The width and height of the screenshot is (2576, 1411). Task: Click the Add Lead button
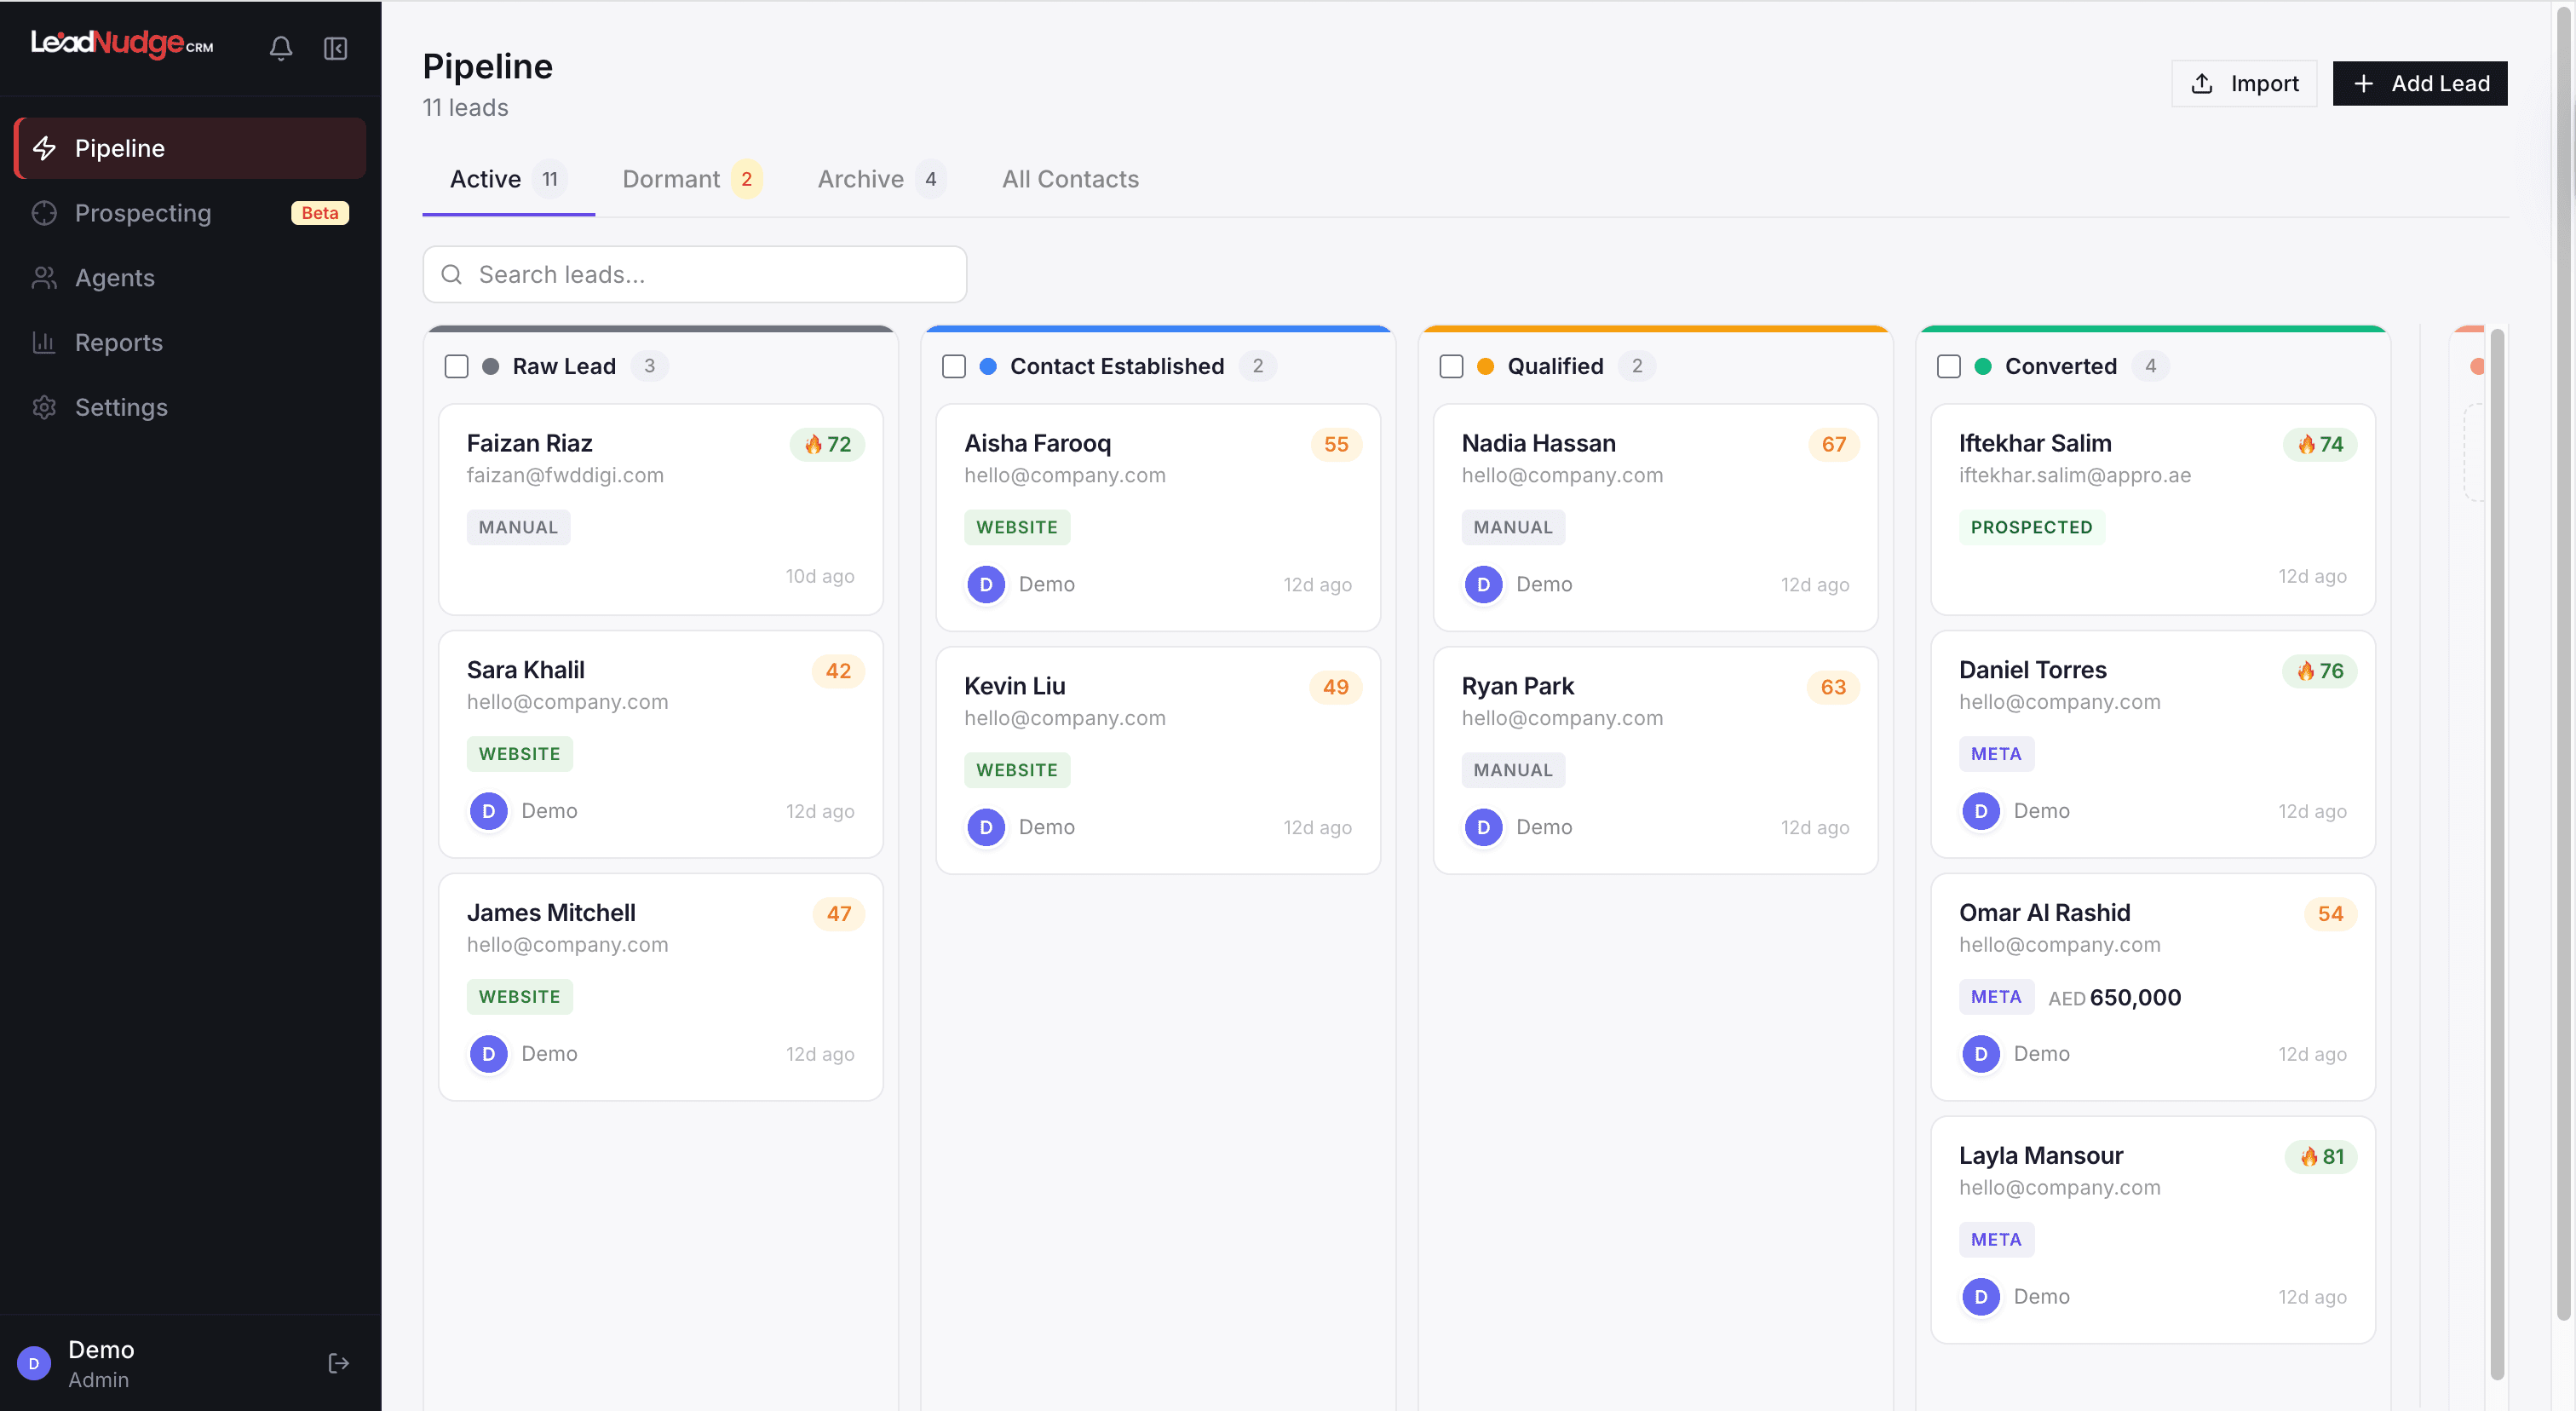point(2419,83)
